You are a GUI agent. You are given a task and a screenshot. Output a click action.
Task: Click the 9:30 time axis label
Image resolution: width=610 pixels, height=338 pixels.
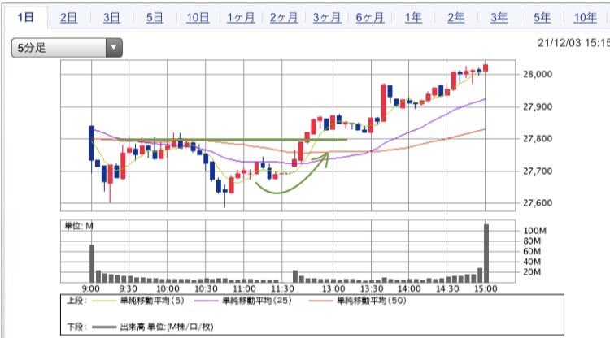(128, 288)
